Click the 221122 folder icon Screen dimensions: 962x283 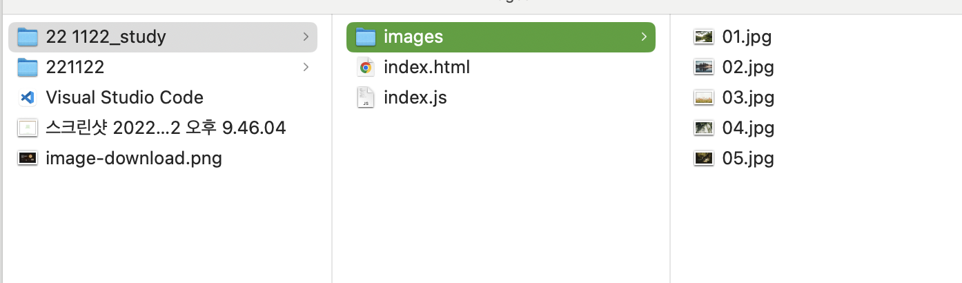(28, 67)
